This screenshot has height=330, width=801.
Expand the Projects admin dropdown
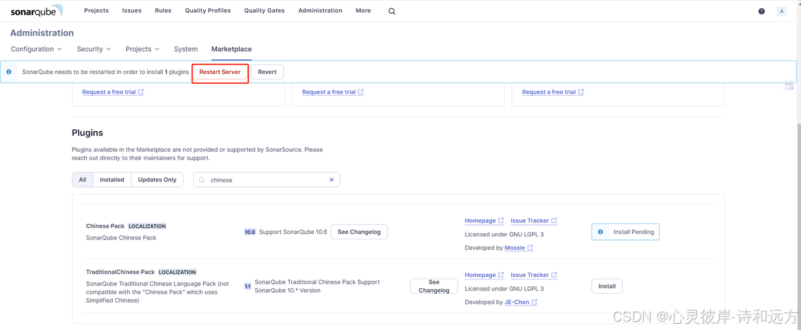point(143,49)
